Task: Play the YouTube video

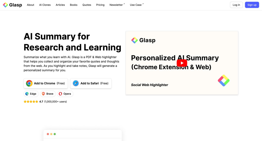Action: 182,63
